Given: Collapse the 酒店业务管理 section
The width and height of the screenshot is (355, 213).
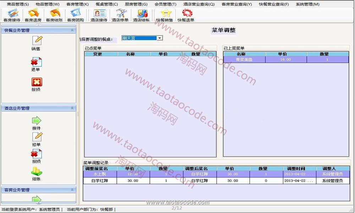Looking at the screenshot, I should point(72,108).
